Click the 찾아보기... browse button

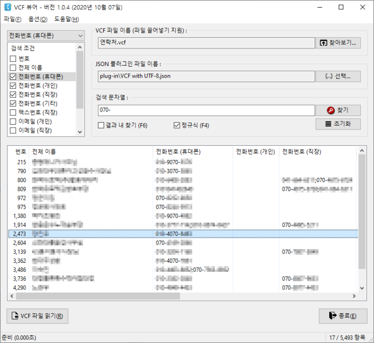coord(338,43)
